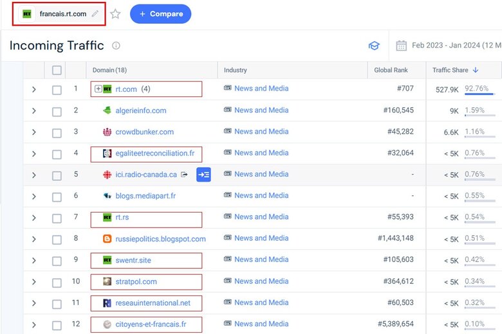Toggle the select-all checkbox in table header

[57, 70]
